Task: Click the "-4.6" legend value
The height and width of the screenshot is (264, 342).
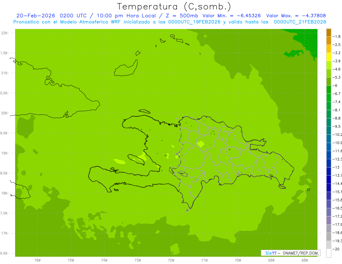Action: point(337,69)
